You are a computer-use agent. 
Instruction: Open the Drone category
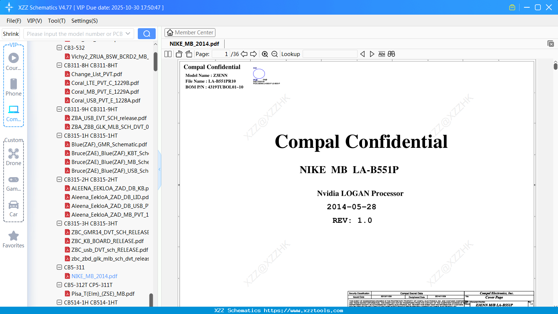(x=14, y=157)
